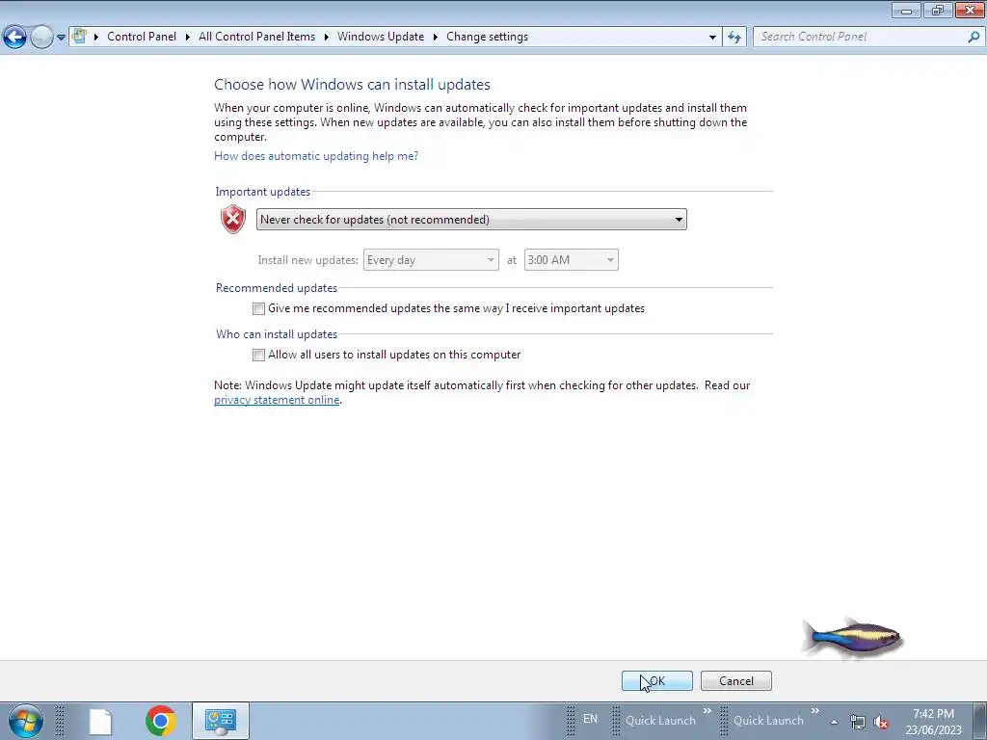The height and width of the screenshot is (740, 987).
Task: Show hidden tray icons arrow
Action: [834, 722]
